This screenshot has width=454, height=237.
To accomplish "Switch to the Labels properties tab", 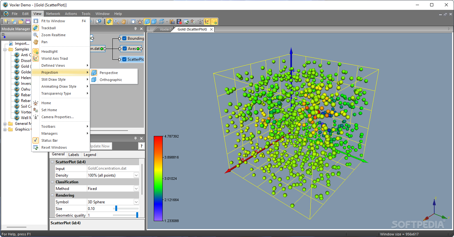I will [x=74, y=155].
